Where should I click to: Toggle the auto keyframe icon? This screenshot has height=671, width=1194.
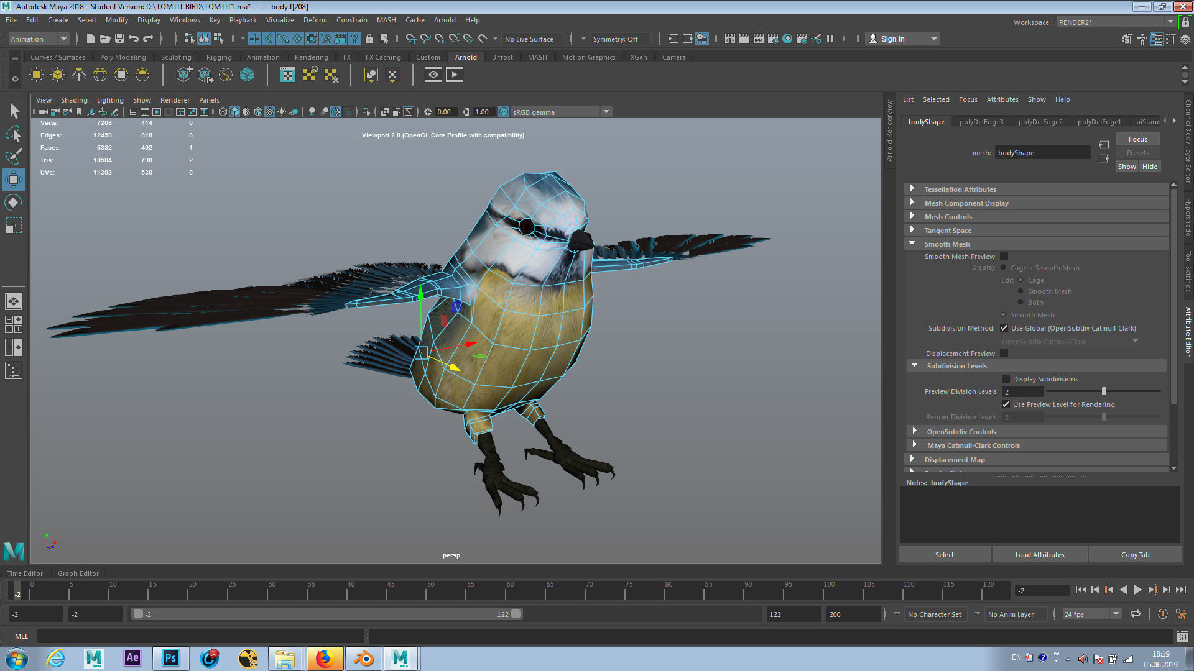coord(1162,614)
